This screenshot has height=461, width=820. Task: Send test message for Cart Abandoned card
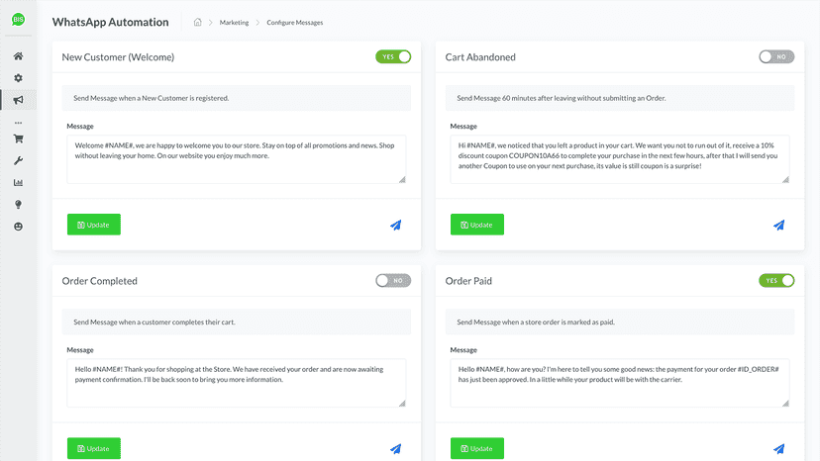pyautogui.click(x=779, y=225)
